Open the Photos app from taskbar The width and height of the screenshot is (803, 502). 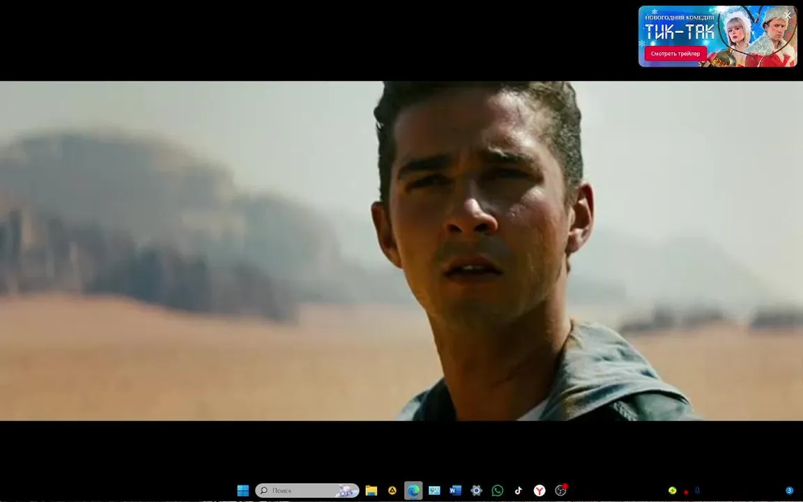434,491
